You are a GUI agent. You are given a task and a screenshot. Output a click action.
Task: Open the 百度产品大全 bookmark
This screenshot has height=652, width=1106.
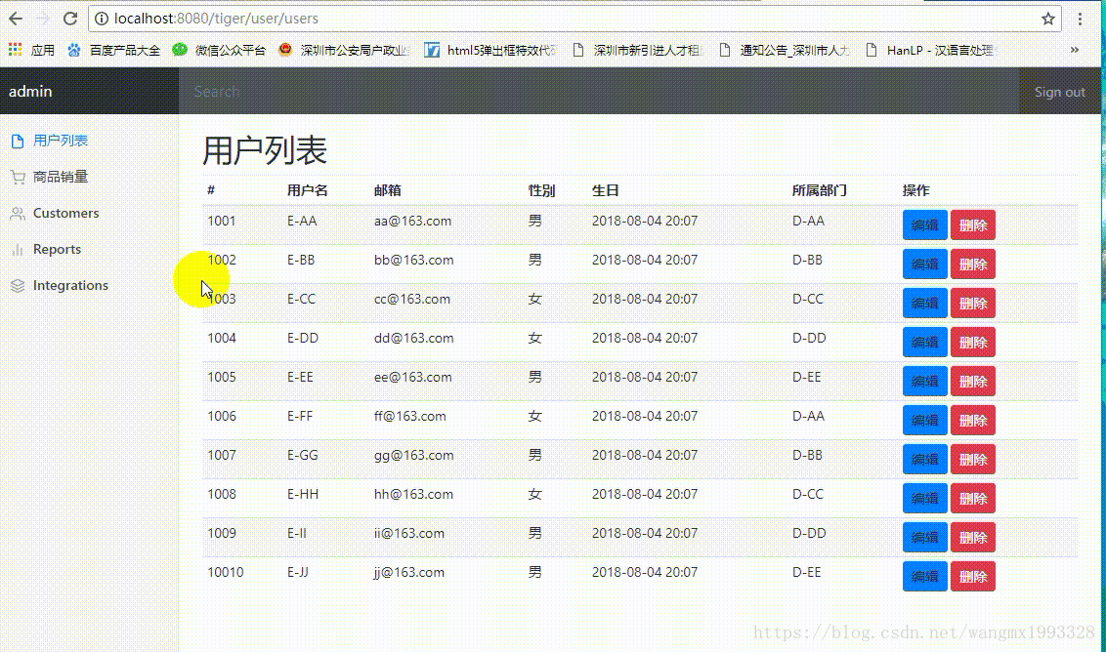tap(113, 50)
